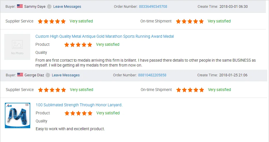Viewport: 269px width, 142px height.
Task: Click Product stars for the Honor Lanyard
Action: tap(79, 113)
